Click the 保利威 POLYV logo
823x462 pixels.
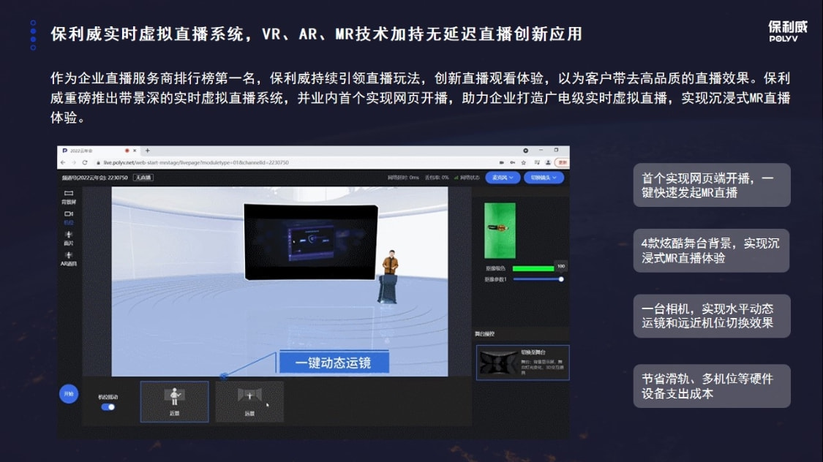787,31
